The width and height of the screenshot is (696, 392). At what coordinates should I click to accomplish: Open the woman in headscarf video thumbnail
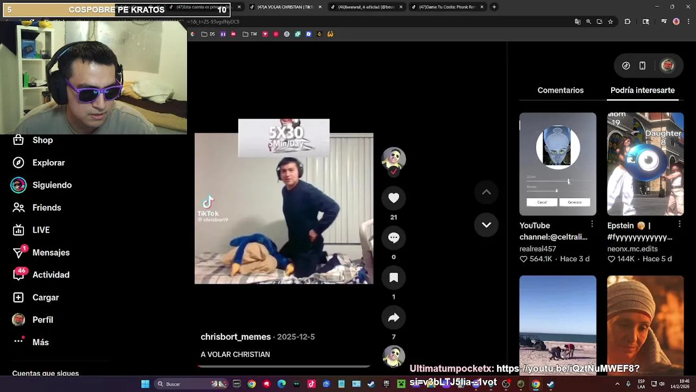[x=645, y=326]
